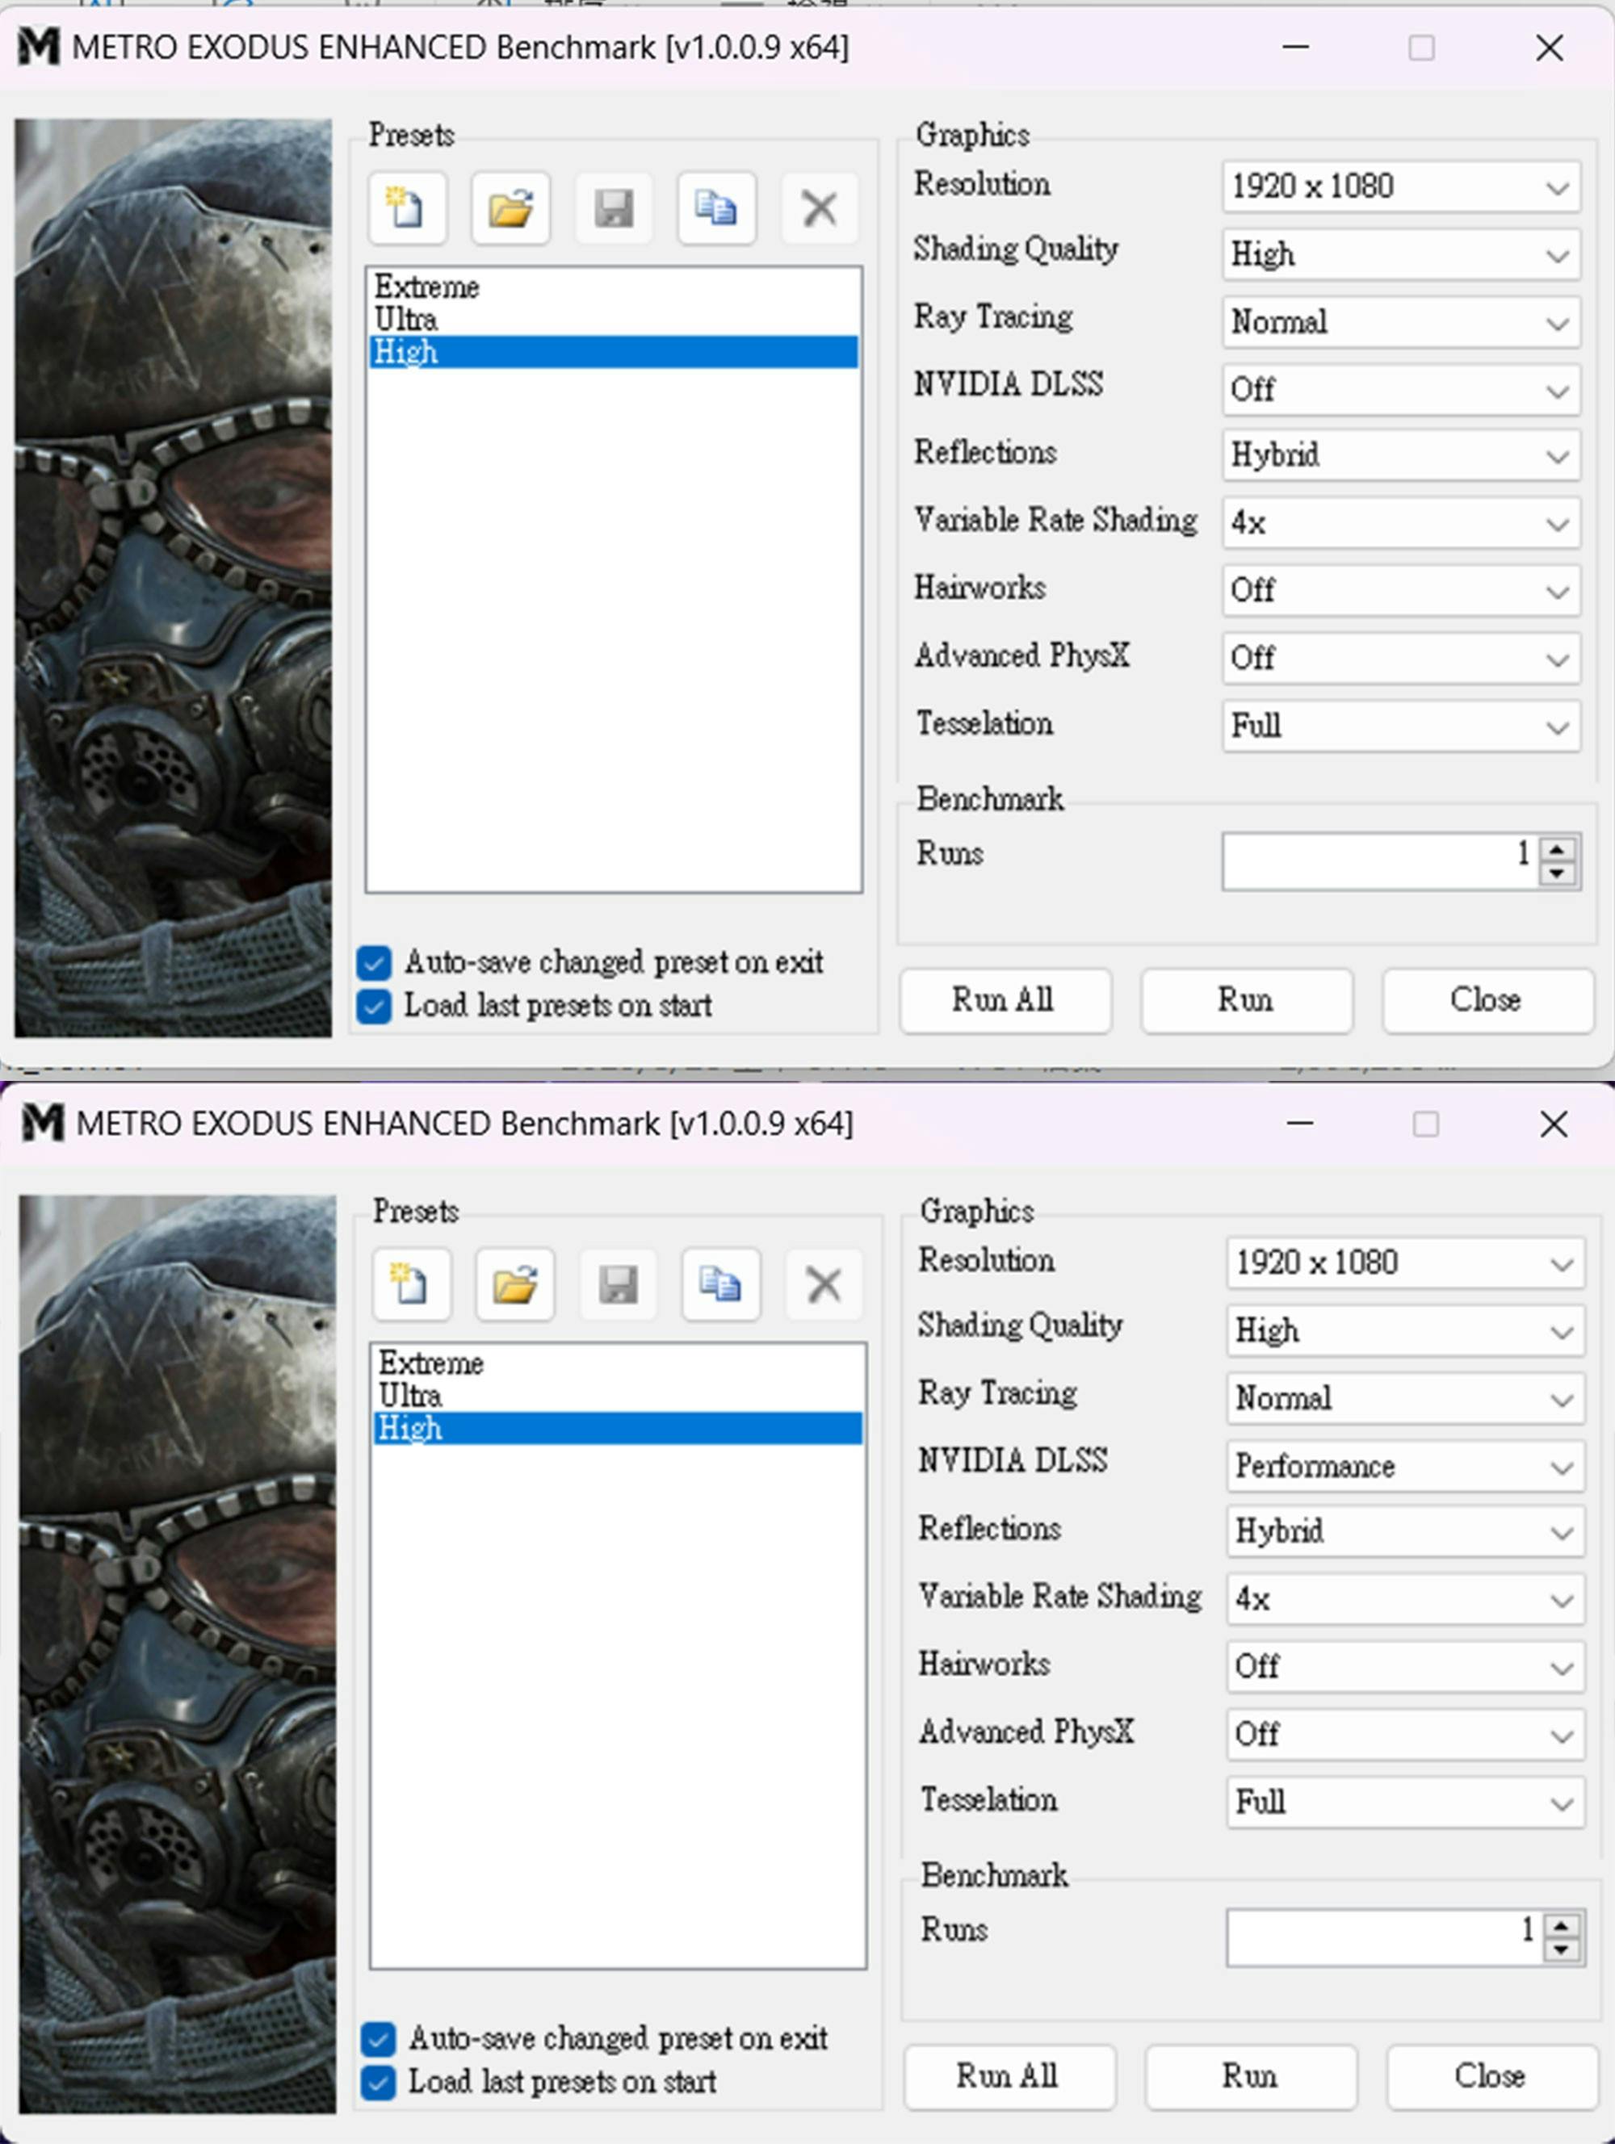Open Shading Quality dropdown in bottom window

(1404, 1331)
